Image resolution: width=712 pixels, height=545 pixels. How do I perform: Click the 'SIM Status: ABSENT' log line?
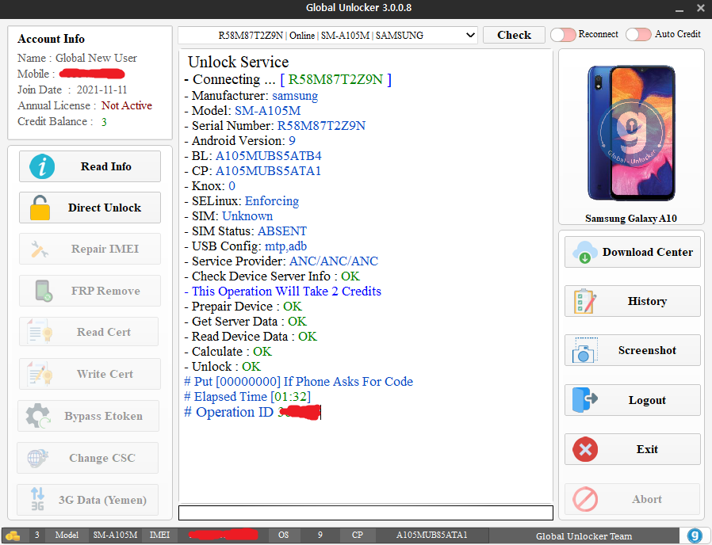click(246, 231)
